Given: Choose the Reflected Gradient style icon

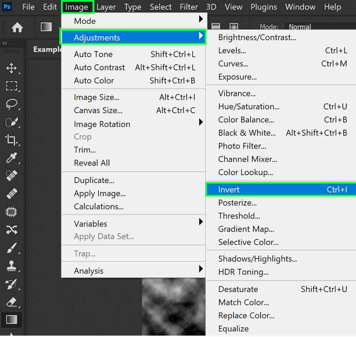Looking at the screenshot, I should click(x=216, y=27).
